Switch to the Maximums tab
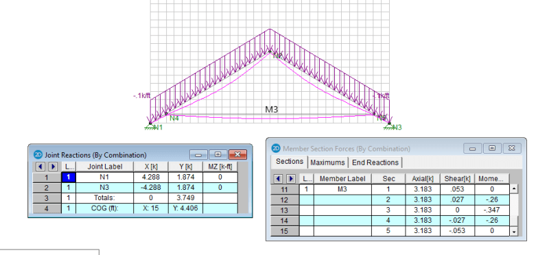549x255 pixels. click(x=328, y=162)
